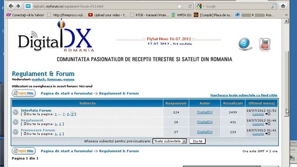This screenshot has height=167, width=297.
Task: Open the Conectati-va la Yahoo bookmark
Action: (26, 15)
